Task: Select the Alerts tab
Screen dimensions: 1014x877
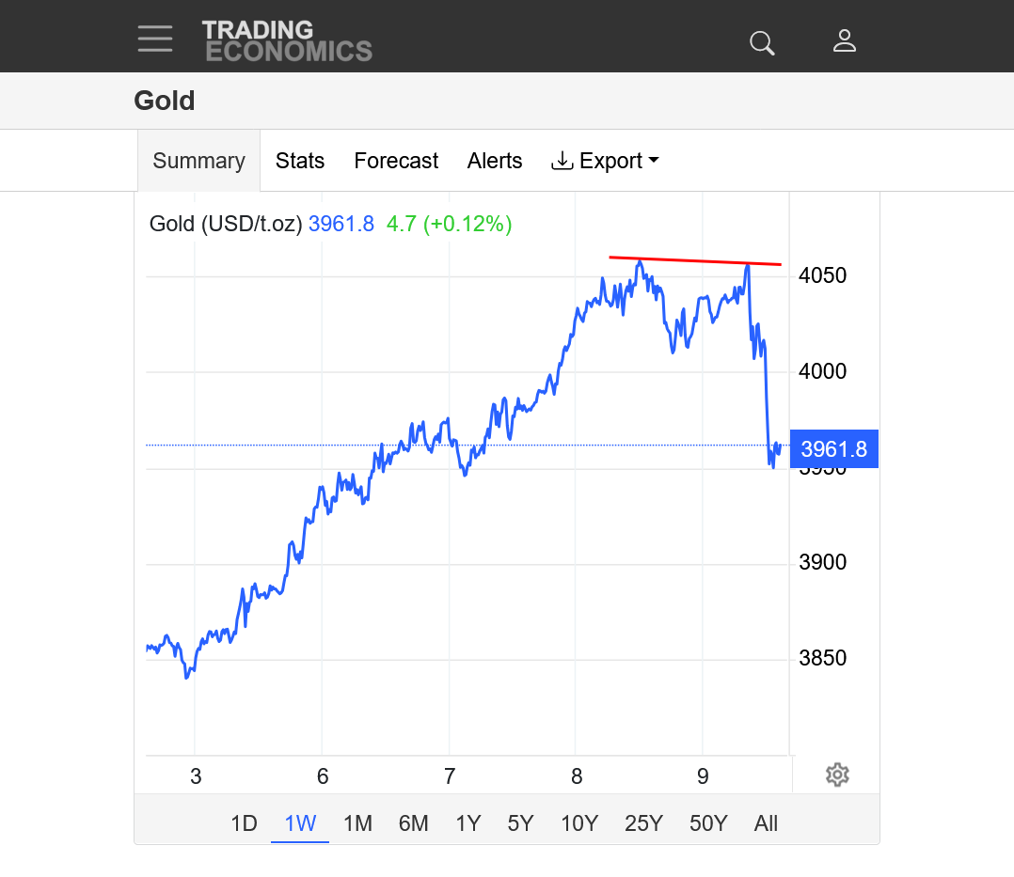Action: (x=495, y=161)
